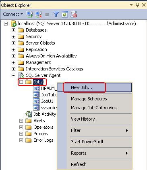This screenshot has width=147, height=170.
Task: Click the Replication folder icon
Action: coord(21,49)
